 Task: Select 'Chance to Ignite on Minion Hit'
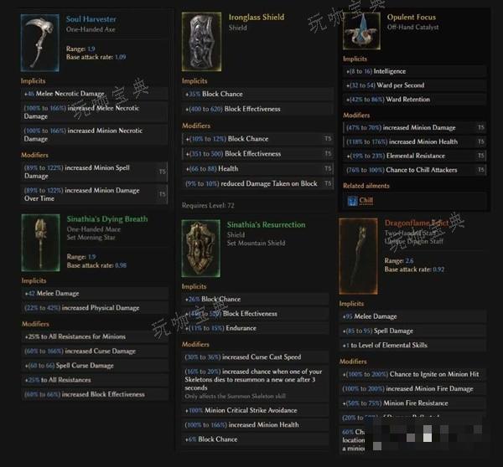(412, 374)
